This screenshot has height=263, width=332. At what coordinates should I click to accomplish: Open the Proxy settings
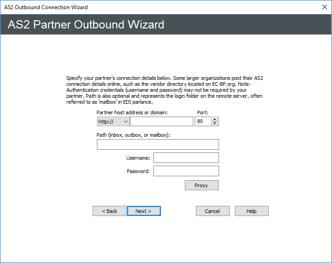(x=201, y=185)
